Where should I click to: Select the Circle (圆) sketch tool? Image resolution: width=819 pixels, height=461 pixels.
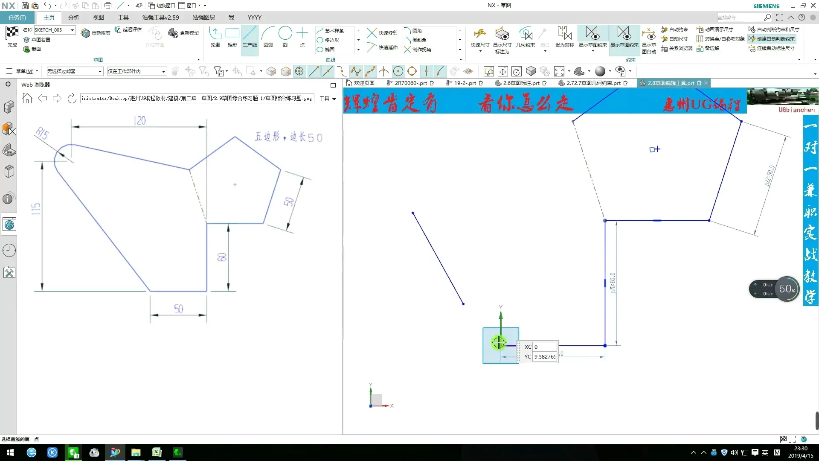(285, 34)
